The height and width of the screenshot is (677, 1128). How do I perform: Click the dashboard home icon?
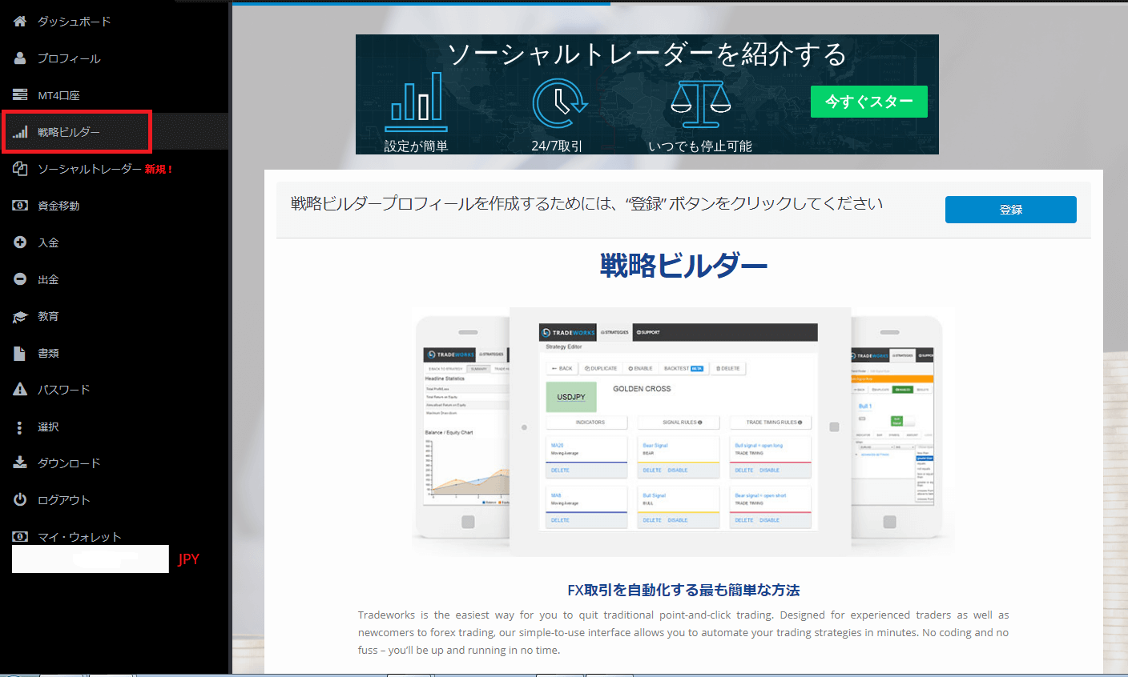[20, 22]
